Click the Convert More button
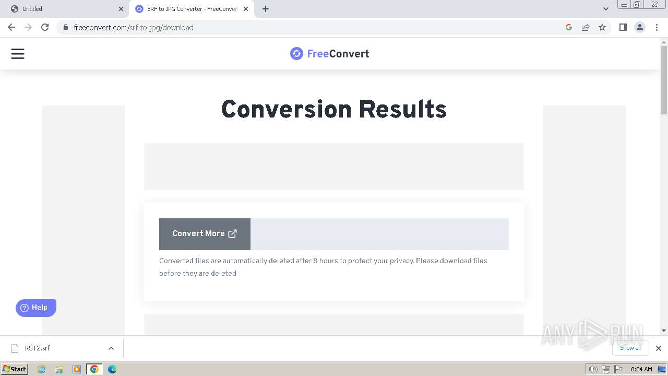The width and height of the screenshot is (668, 376). coord(205,234)
